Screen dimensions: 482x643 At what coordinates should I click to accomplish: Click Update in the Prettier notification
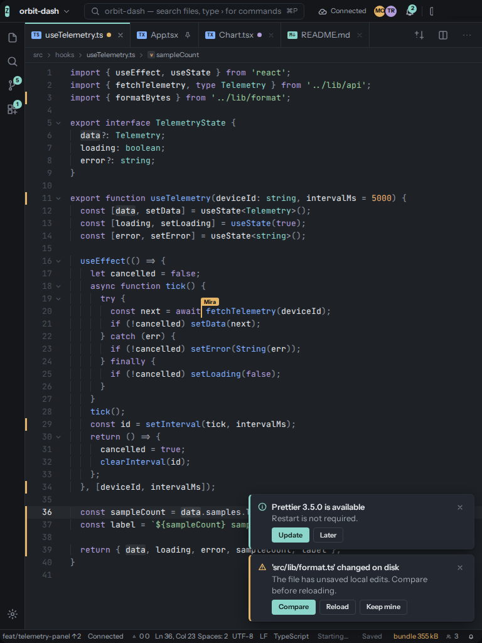click(x=291, y=535)
